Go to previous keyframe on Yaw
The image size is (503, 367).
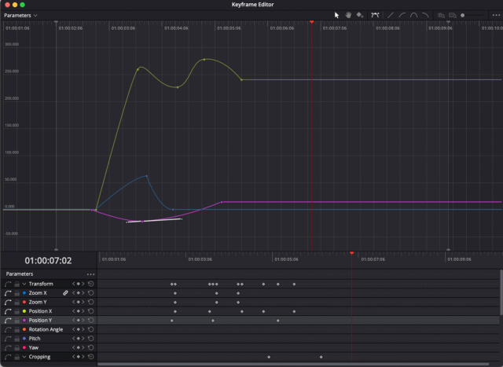(73, 347)
